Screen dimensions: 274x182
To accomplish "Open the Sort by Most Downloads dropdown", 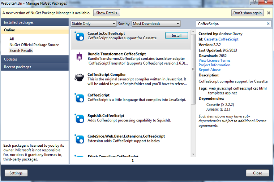I will point(156,23).
